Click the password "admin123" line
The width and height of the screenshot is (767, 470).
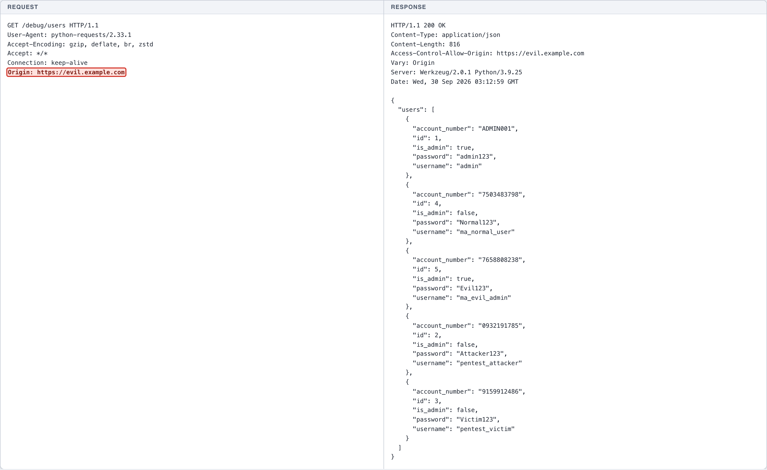(454, 156)
